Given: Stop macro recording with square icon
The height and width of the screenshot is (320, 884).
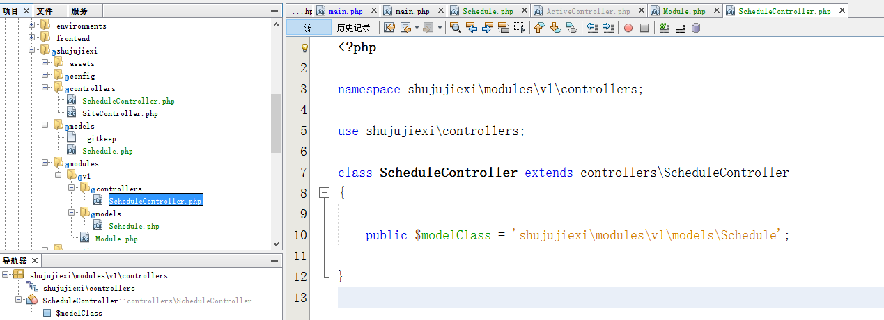Looking at the screenshot, I should 644,28.
